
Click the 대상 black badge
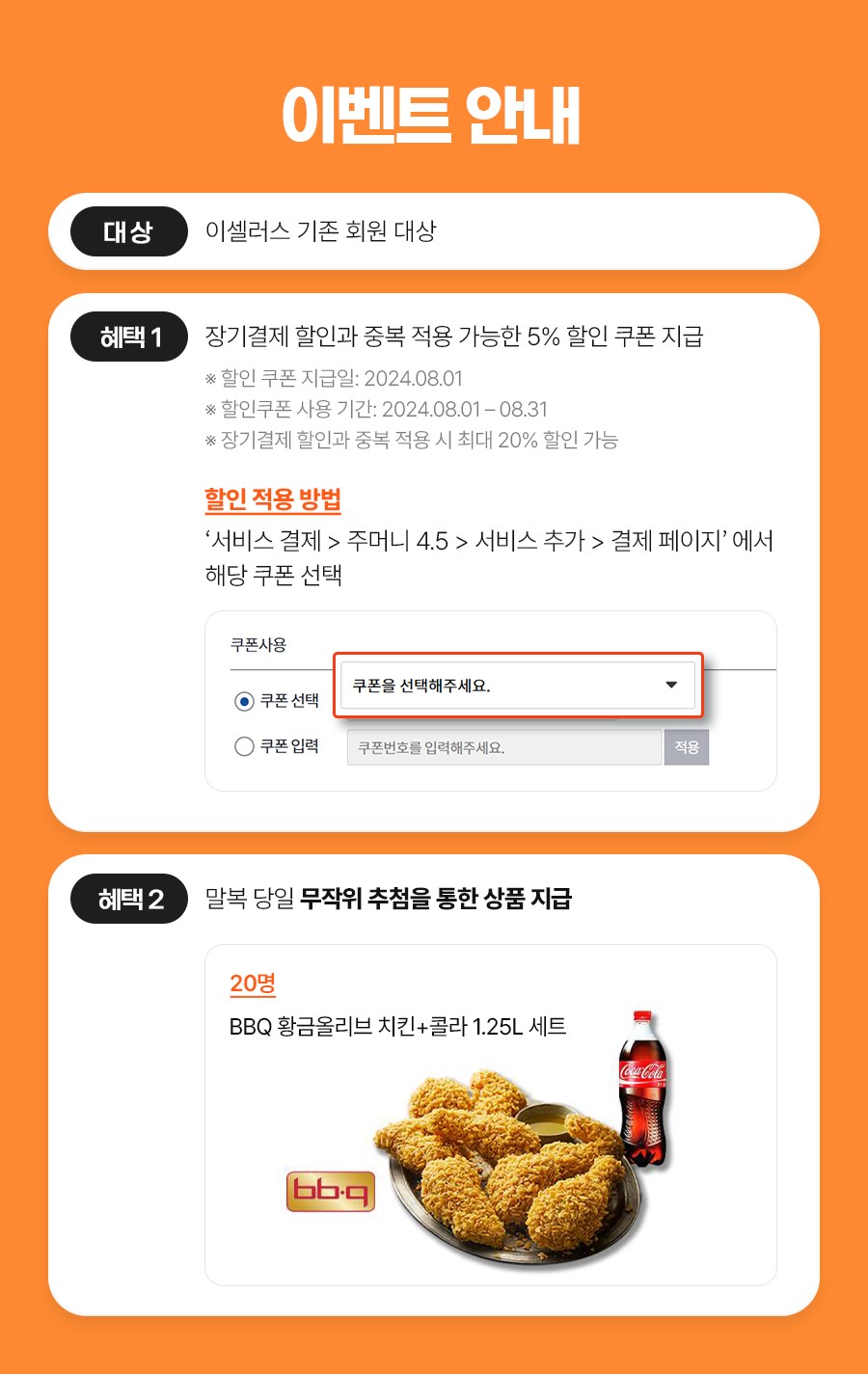(x=129, y=231)
